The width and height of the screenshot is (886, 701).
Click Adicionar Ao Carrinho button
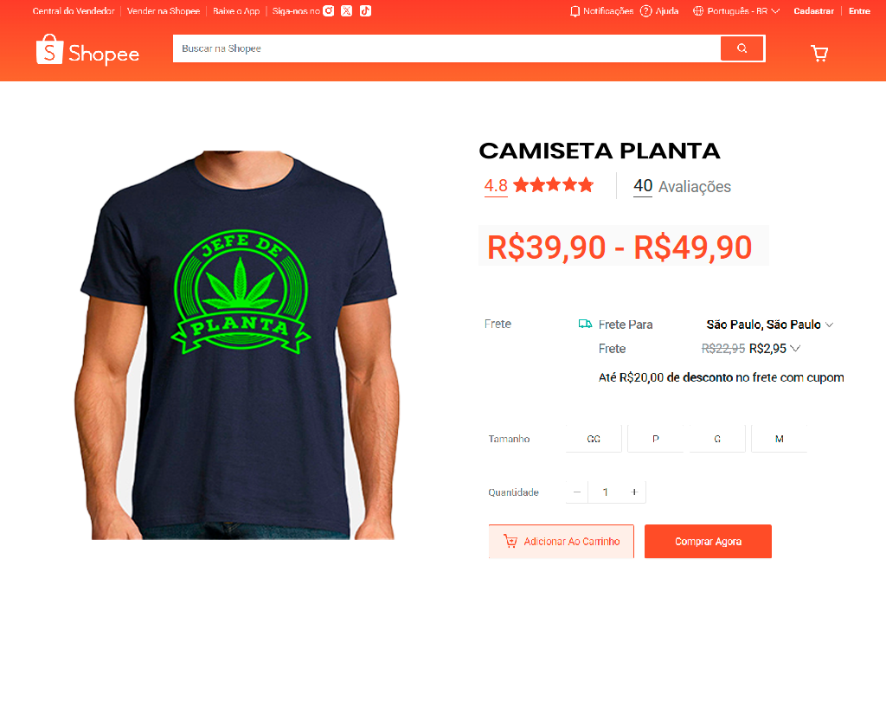pos(561,542)
